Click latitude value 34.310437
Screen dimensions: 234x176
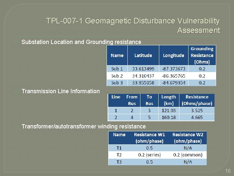pyautogui.click(x=143, y=76)
